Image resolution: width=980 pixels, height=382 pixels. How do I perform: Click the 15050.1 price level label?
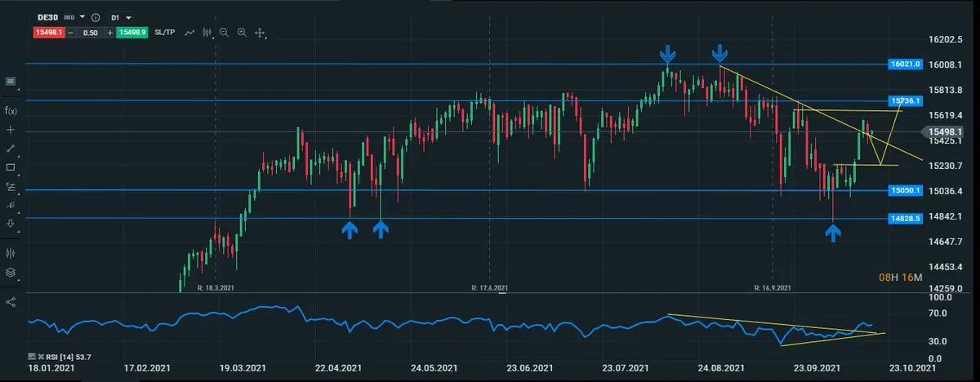(x=906, y=190)
